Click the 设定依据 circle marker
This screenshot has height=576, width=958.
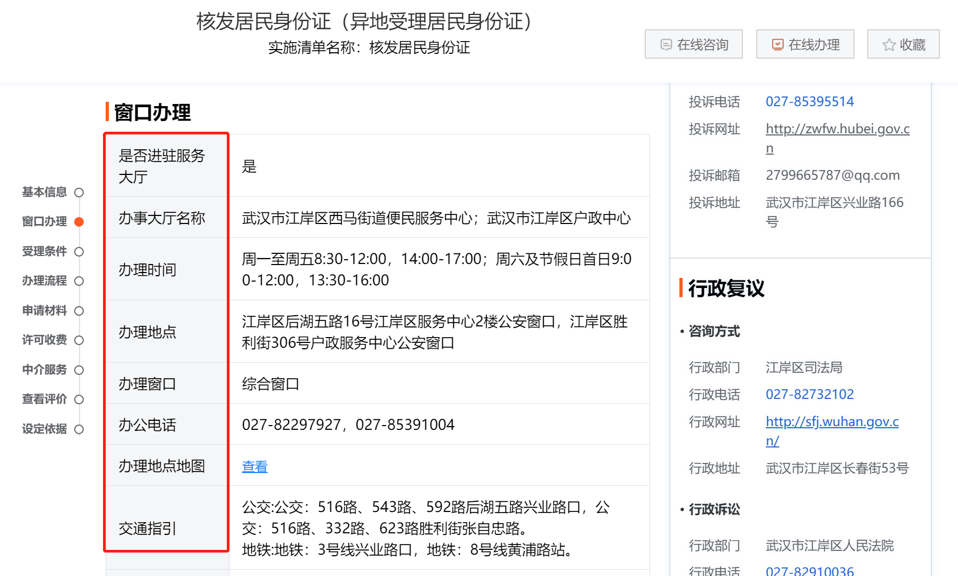[x=79, y=429]
